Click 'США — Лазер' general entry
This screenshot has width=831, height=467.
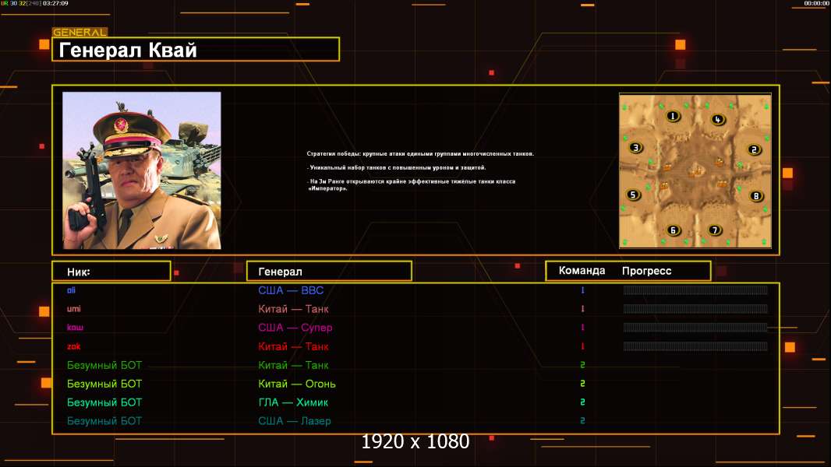point(294,421)
